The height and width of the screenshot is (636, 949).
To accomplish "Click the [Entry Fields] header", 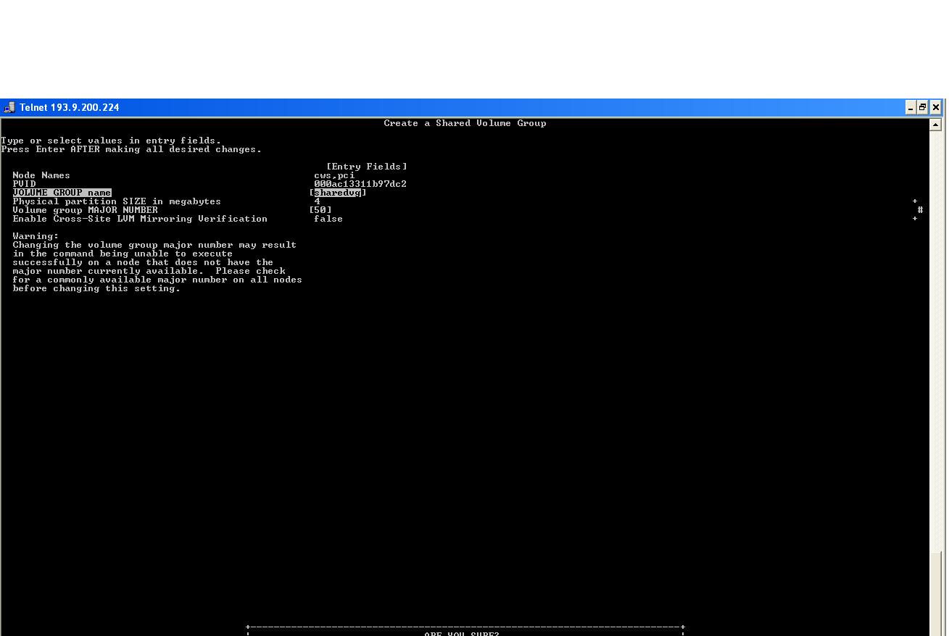I will (366, 167).
